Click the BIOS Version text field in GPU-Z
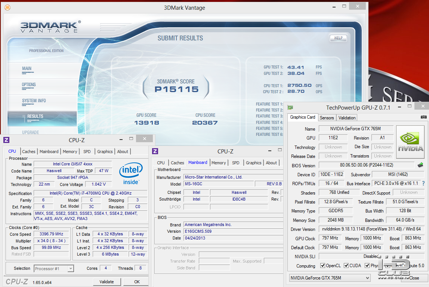The width and height of the screenshot is (429, 287). pos(366,165)
